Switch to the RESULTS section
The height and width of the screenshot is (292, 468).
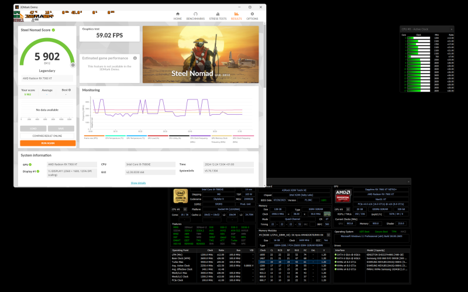(236, 16)
